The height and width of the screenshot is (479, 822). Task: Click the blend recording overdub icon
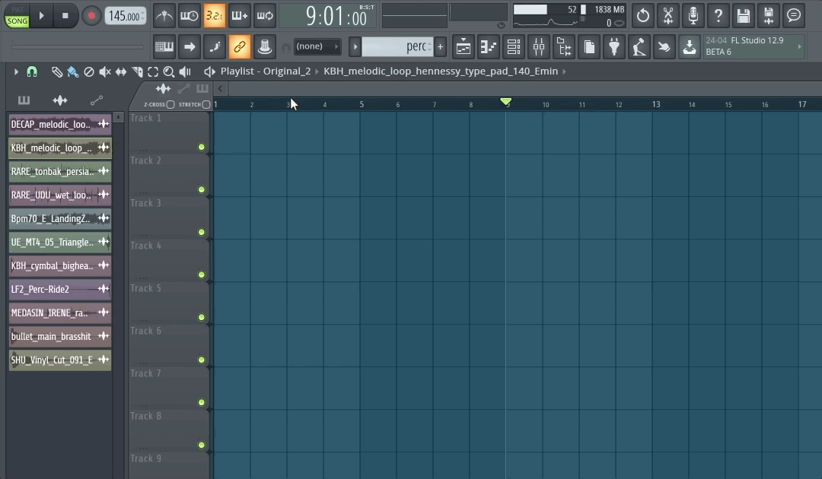[240, 16]
